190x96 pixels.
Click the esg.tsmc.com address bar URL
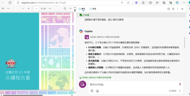coord(43,3)
